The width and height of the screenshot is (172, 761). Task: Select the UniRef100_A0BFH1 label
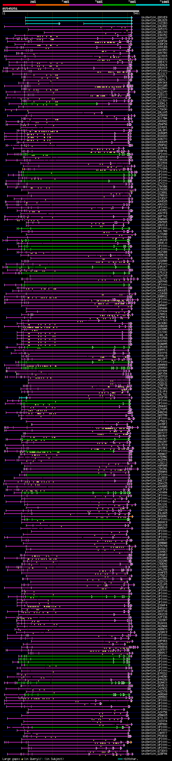154,151
